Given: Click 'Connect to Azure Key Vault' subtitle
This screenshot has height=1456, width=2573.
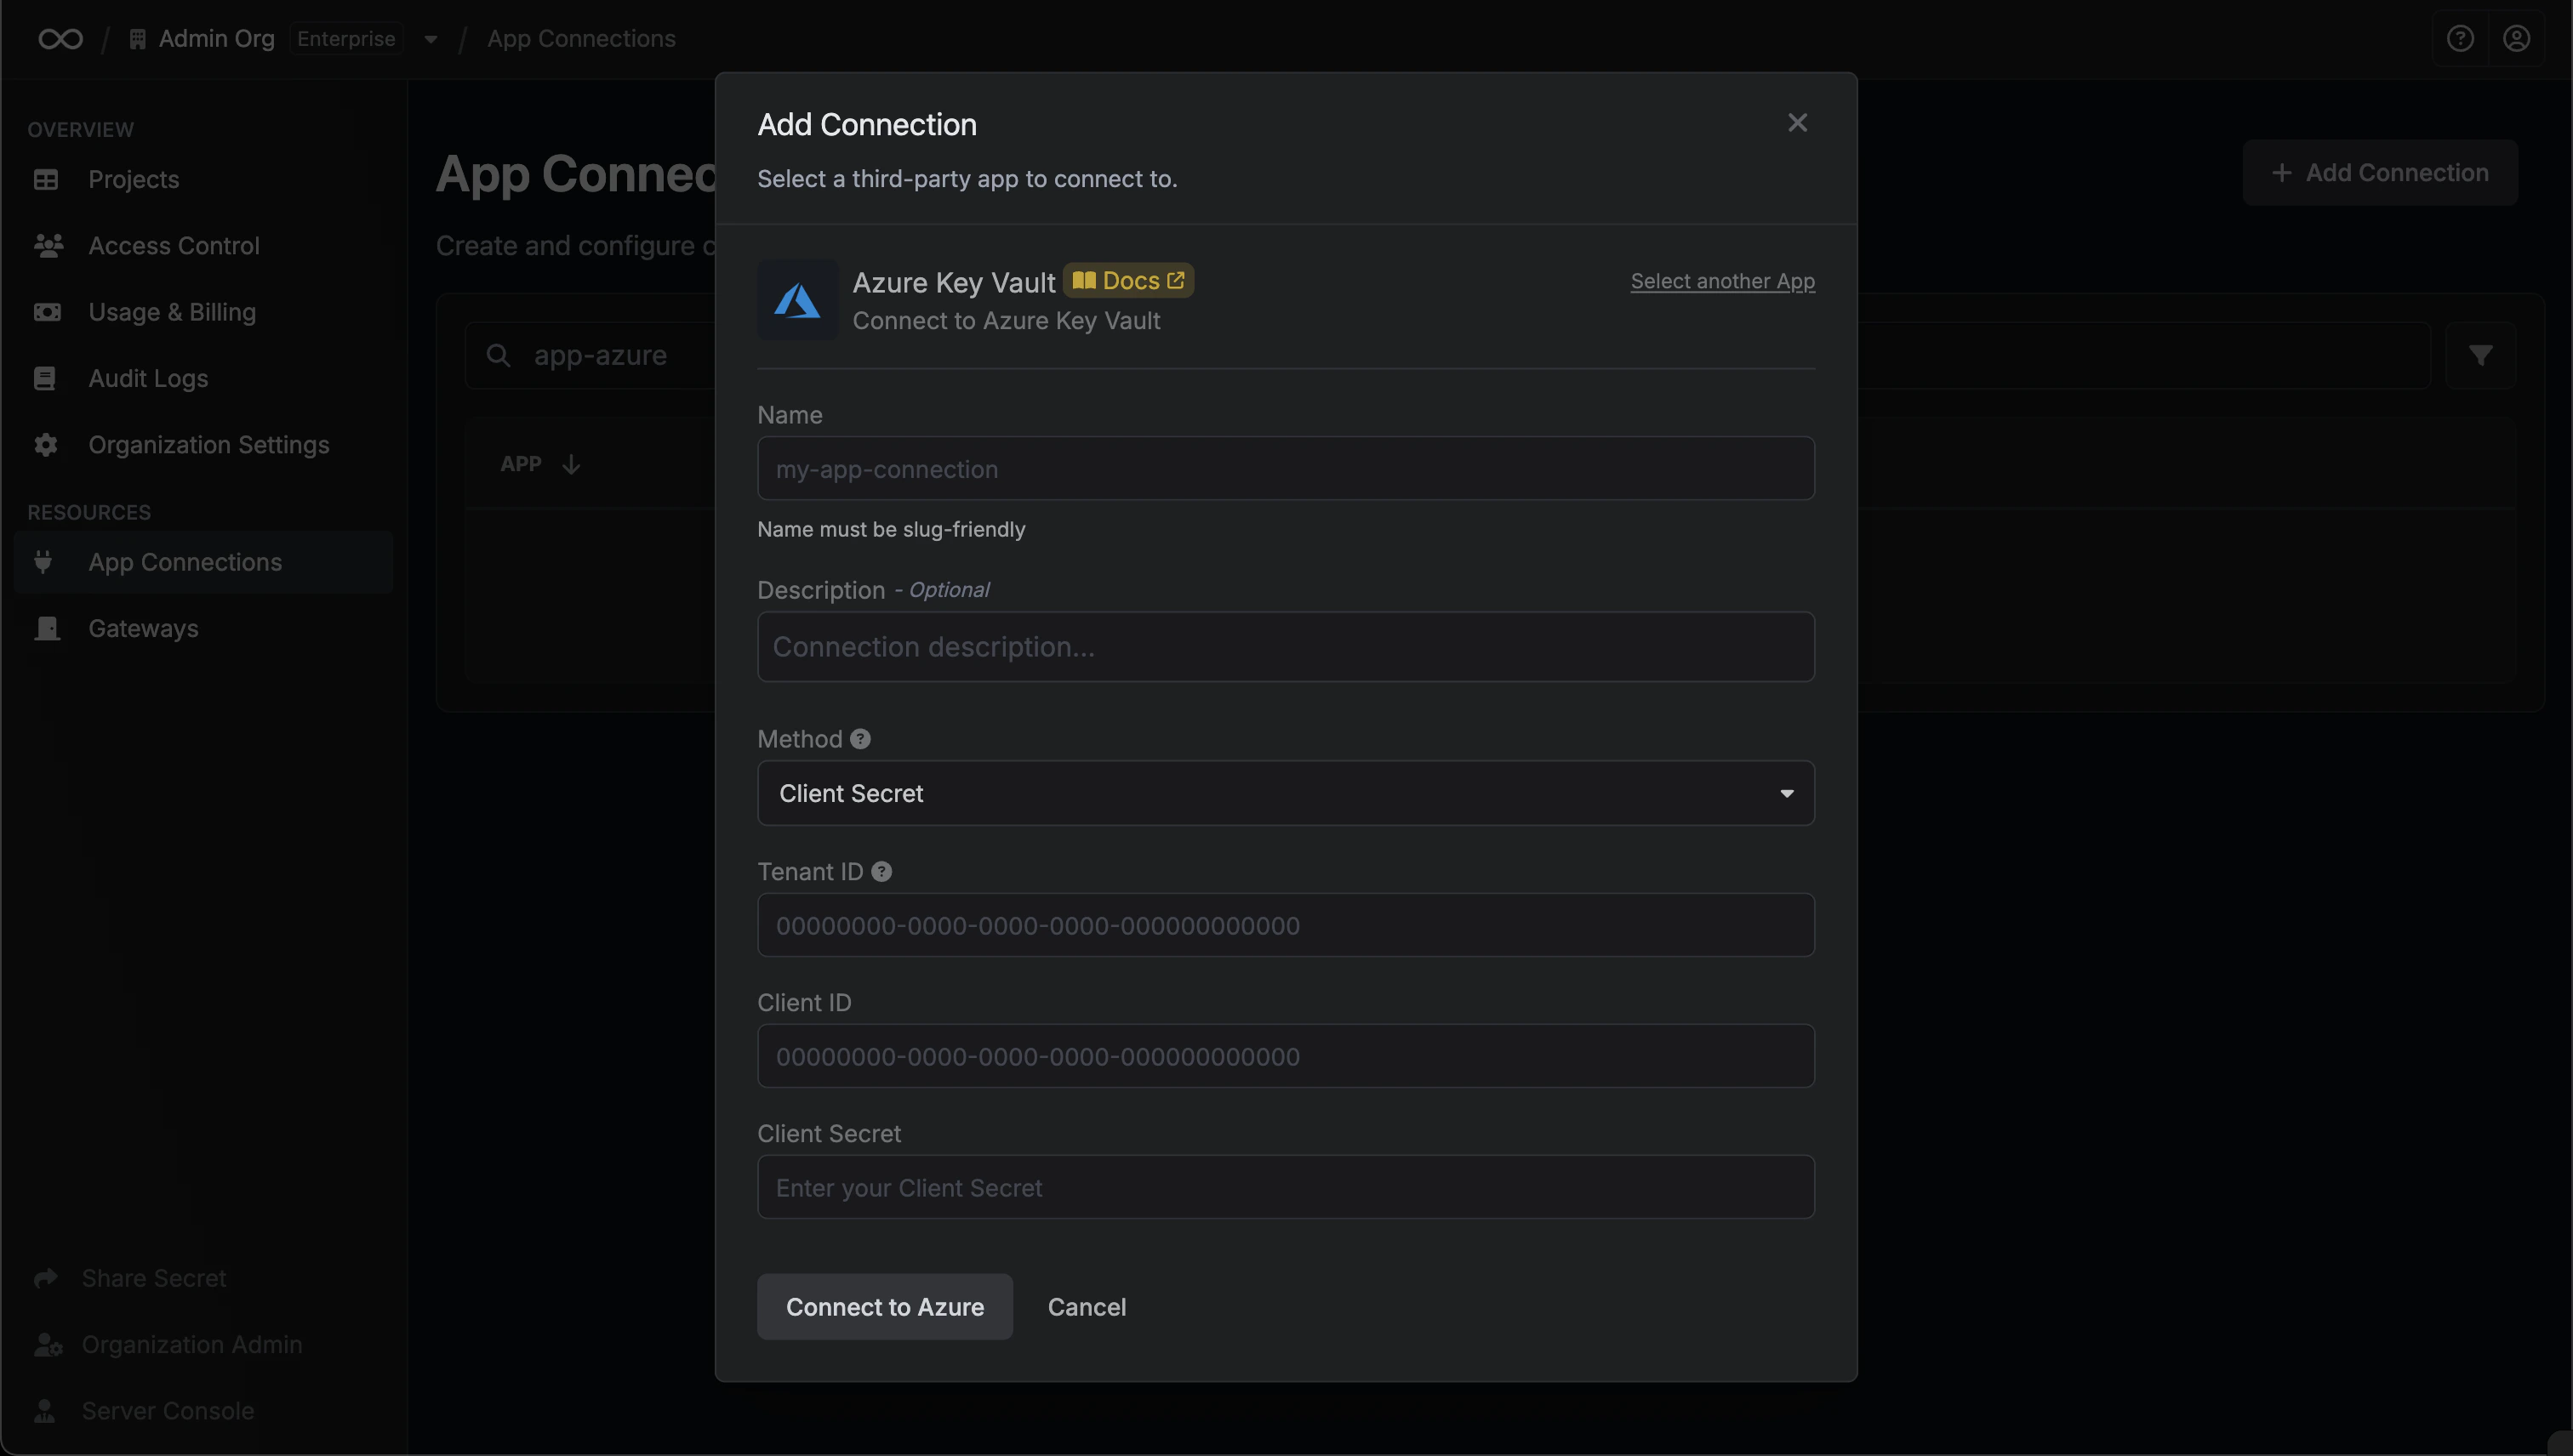Looking at the screenshot, I should 1007,321.
